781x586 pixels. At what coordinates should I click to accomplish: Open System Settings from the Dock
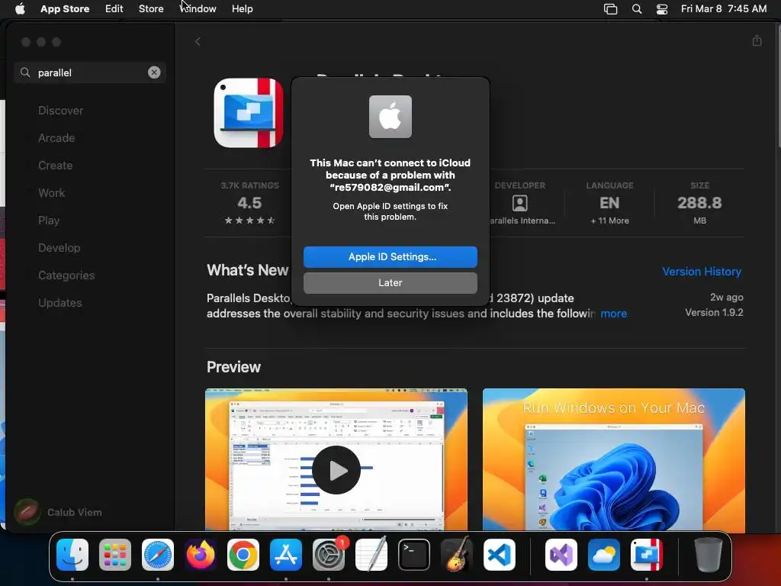[329, 555]
